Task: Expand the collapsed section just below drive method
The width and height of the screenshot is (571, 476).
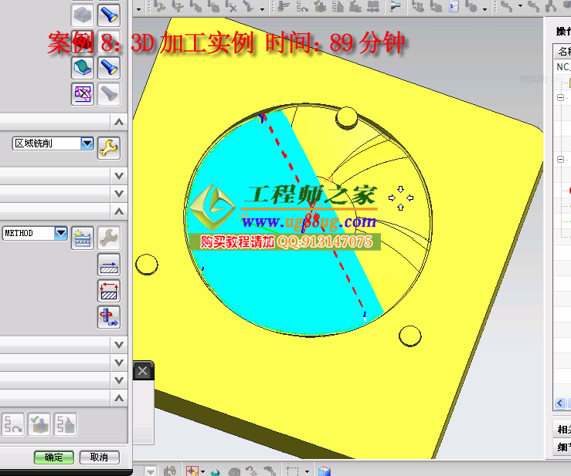Action: pos(119,176)
